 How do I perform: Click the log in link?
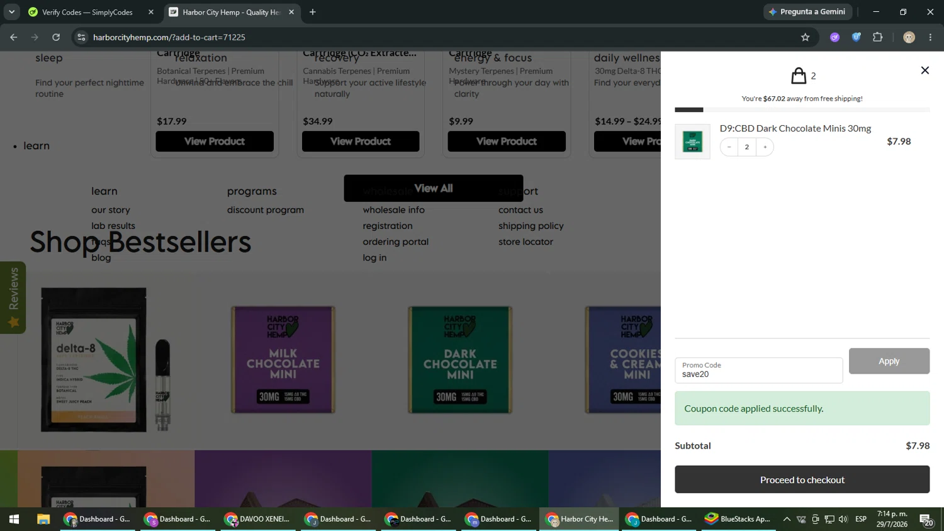click(374, 258)
